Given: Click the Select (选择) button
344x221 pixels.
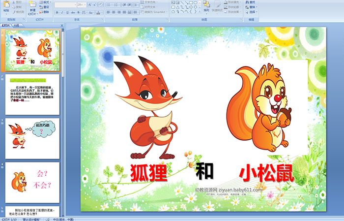Looking at the screenshot, I should pyautogui.click(x=252, y=12).
